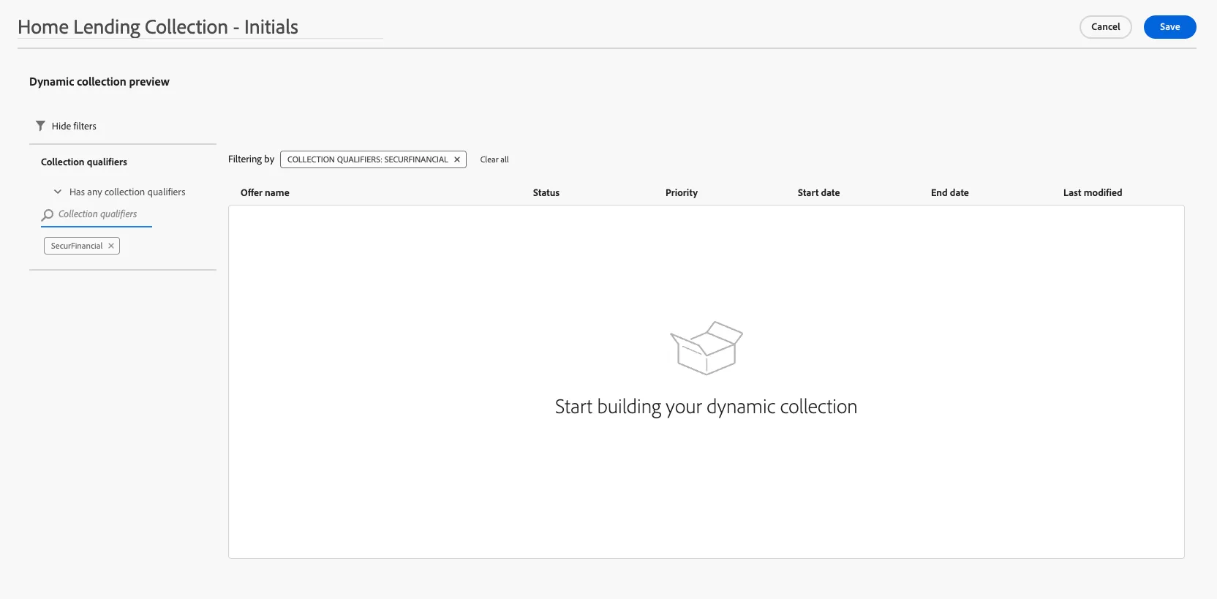The image size is (1217, 599).
Task: Click Hide filters
Action: (x=66, y=126)
